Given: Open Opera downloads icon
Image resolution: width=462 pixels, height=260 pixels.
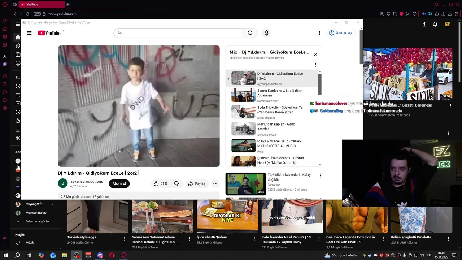Looking at the screenshot, I should [x=450, y=14].
